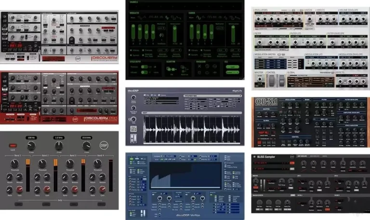Click the top-right Percussion icon
Viewport: 370px width, 220px height.
215,66
